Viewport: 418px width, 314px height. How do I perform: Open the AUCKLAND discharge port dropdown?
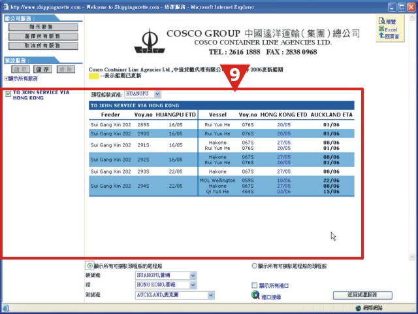click(174, 295)
